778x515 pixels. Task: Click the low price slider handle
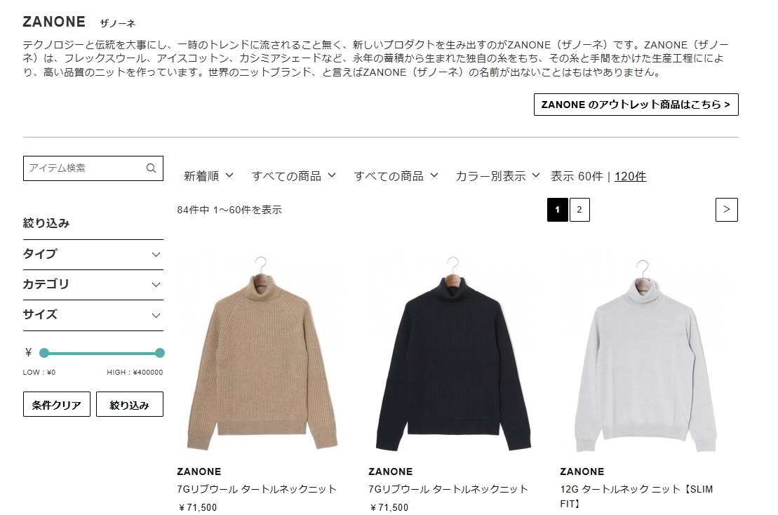pos(44,353)
